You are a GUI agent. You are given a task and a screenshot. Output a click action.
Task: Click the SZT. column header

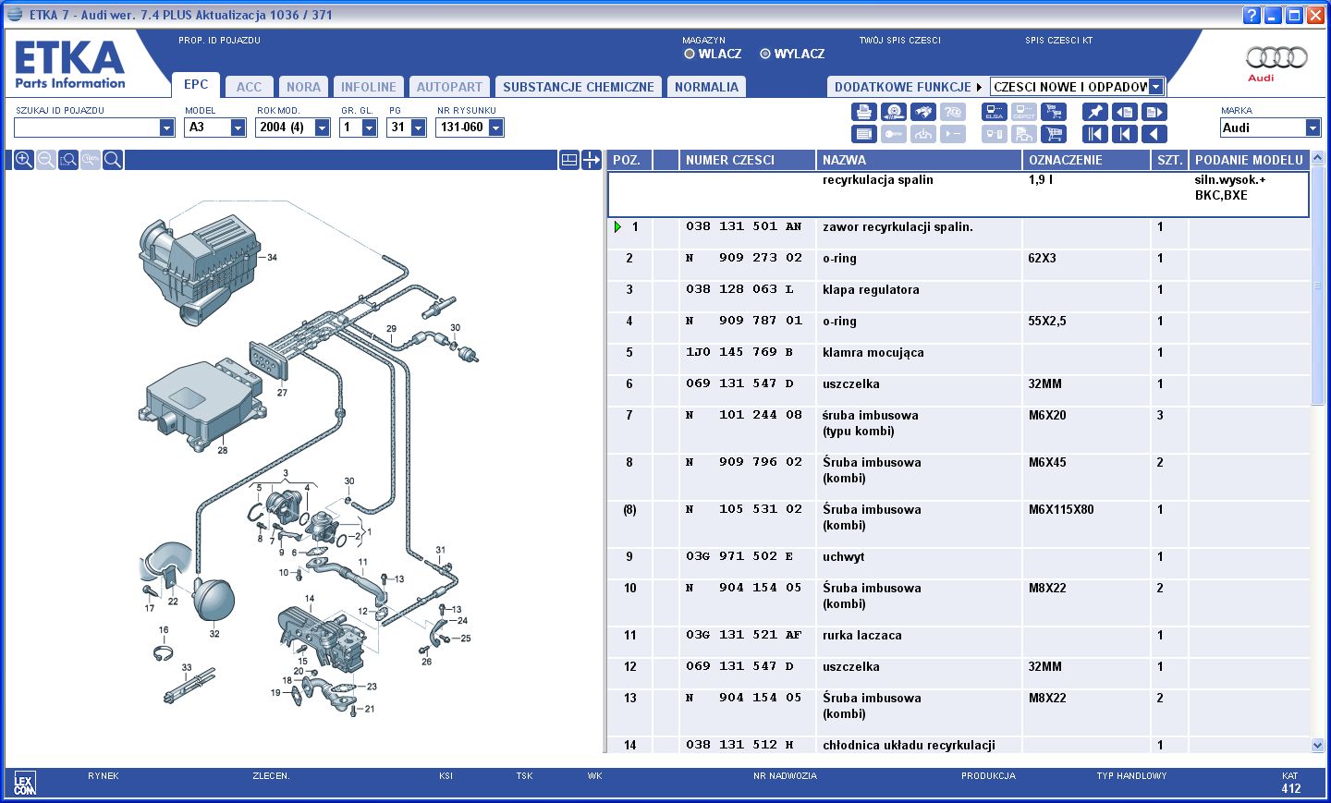[x=1169, y=160]
